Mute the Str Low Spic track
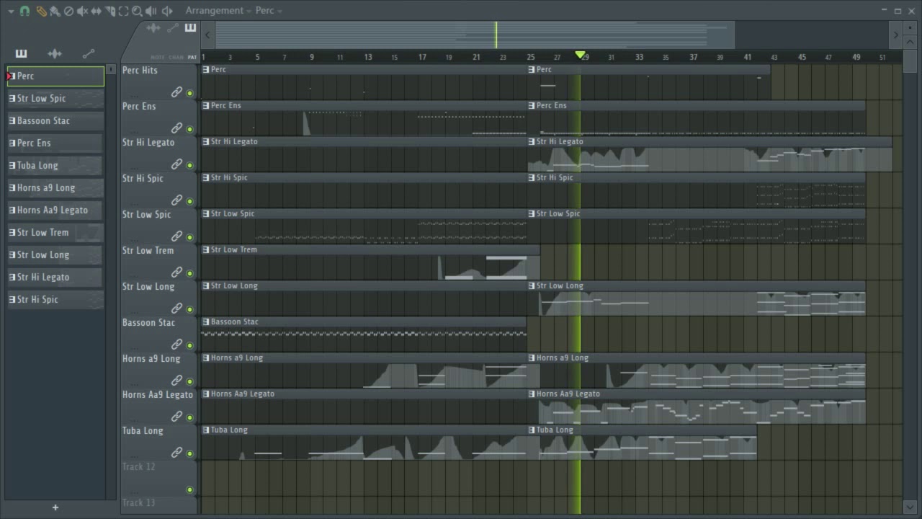The image size is (922, 519). pos(190,237)
